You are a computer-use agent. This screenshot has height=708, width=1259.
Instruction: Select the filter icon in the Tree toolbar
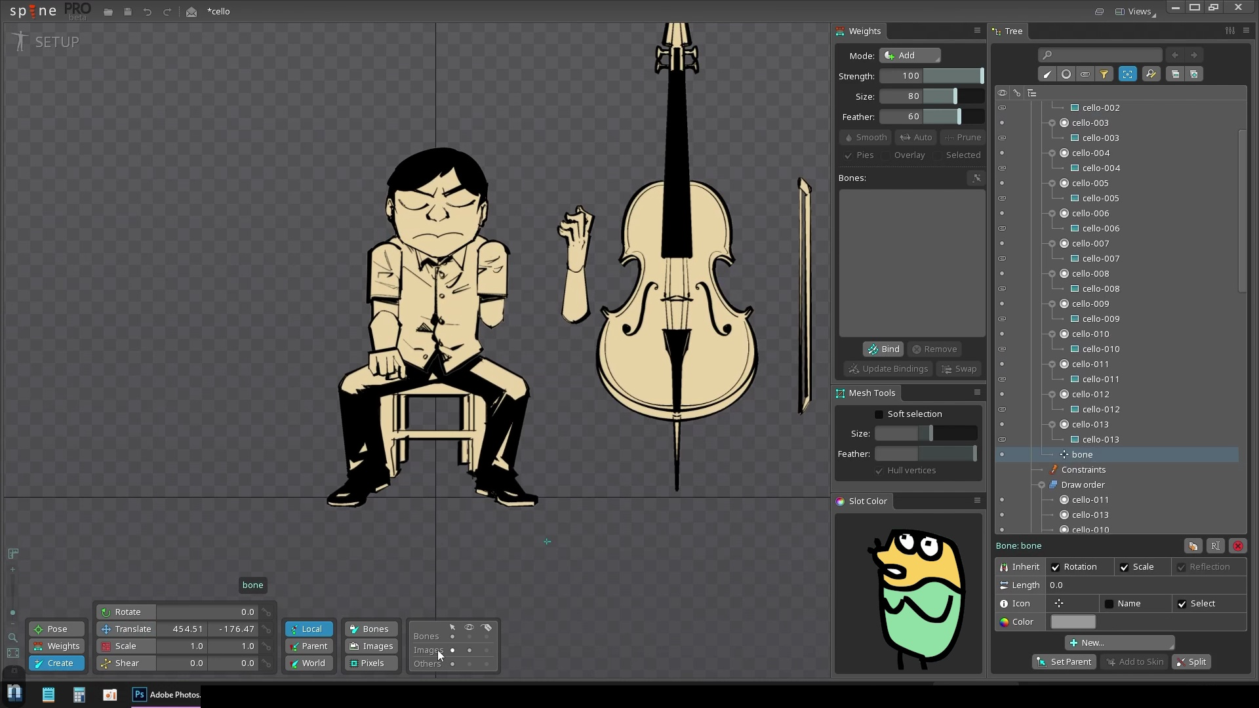1105,73
